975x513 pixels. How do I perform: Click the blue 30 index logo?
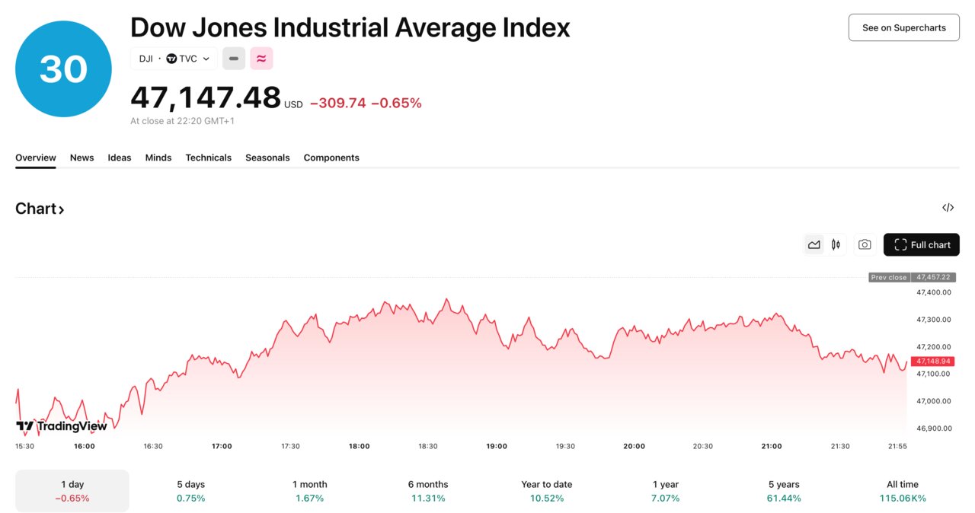(63, 69)
